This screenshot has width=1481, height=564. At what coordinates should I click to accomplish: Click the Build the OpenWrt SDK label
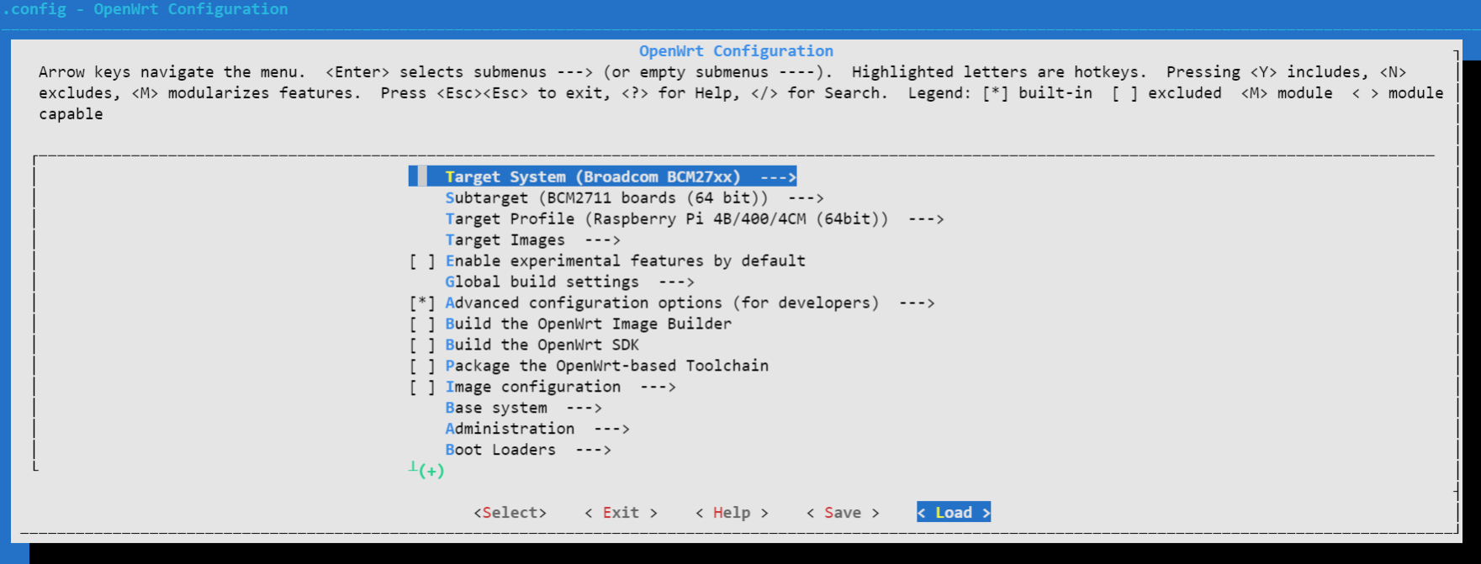[x=542, y=345]
